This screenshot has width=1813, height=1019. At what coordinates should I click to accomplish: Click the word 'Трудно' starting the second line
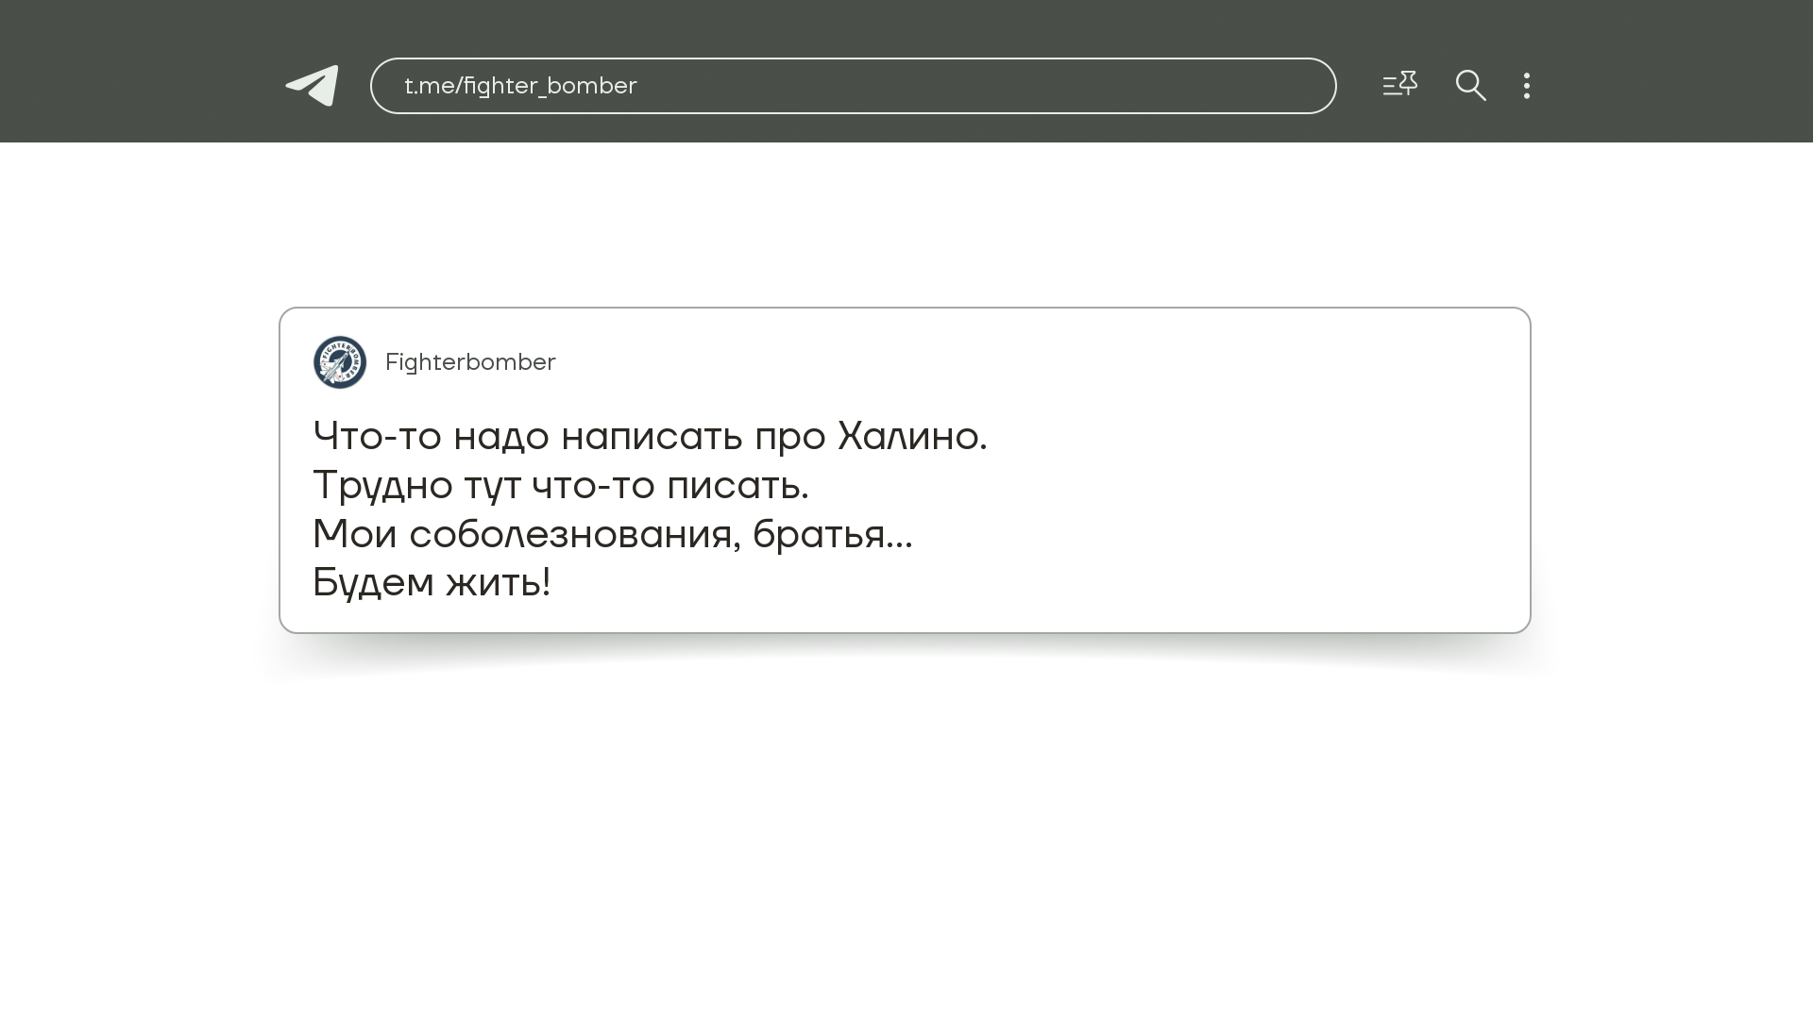(382, 486)
